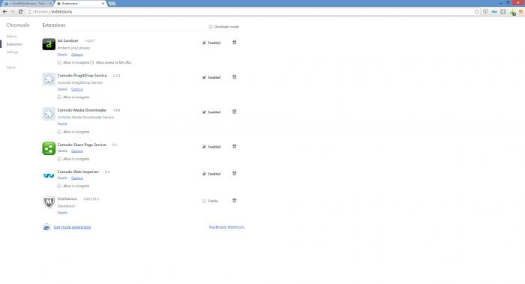Remove Ad Sanitizer using its trash icon
This screenshot has width=525, height=284.
(234, 43)
